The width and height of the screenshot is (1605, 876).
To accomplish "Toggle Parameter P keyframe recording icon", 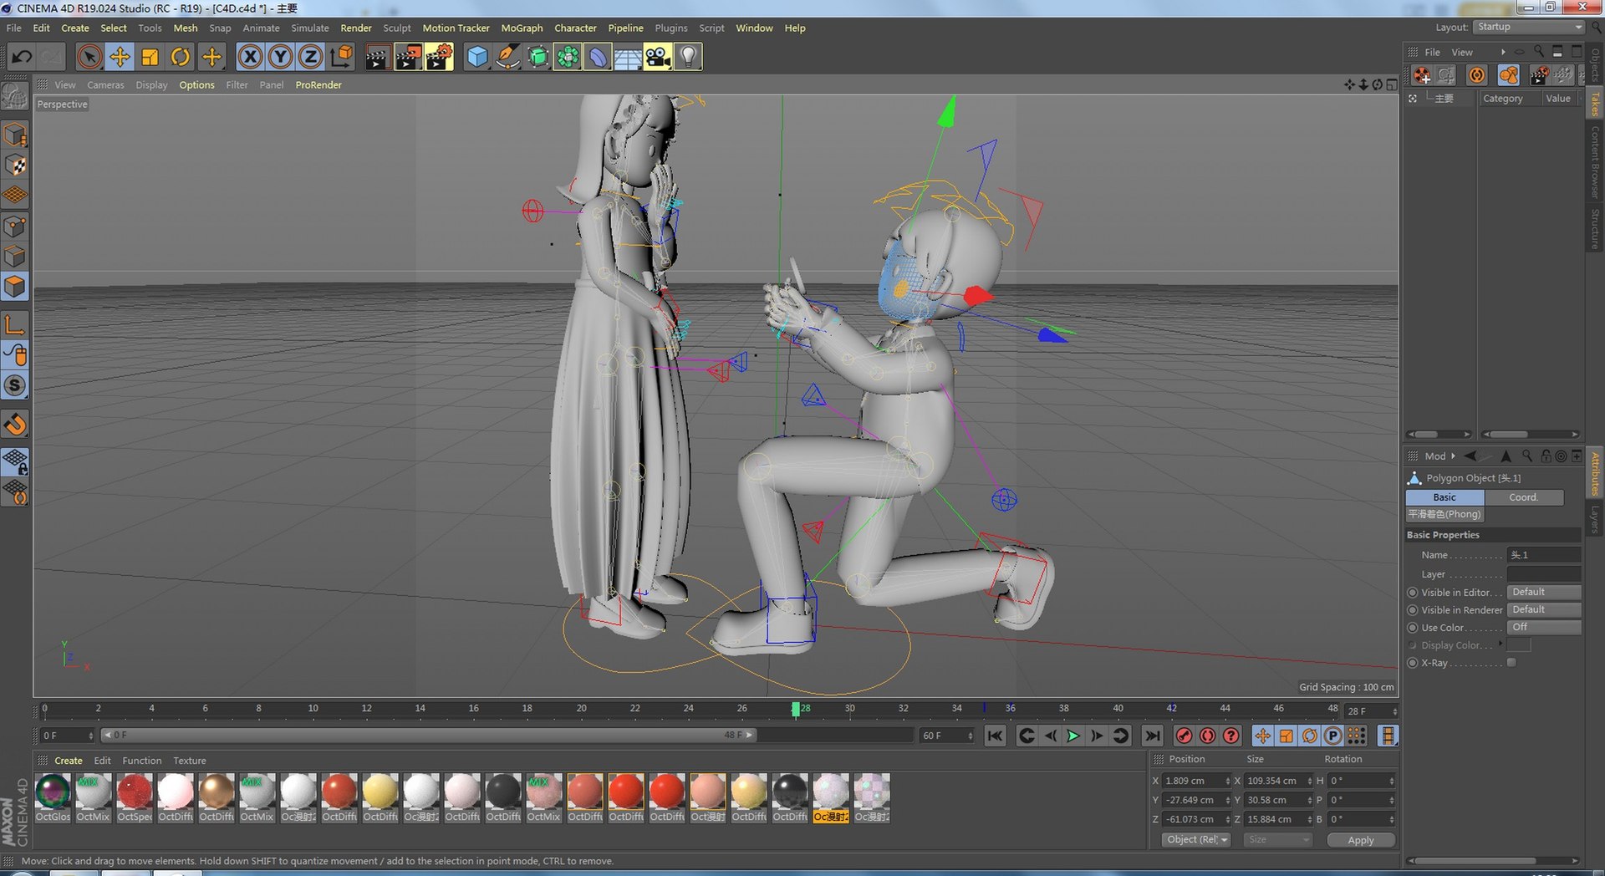I will 1333,736.
